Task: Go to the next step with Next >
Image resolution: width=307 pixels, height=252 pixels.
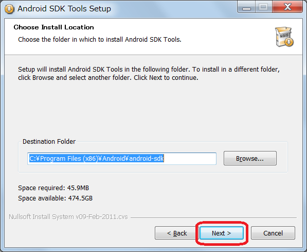Action: [x=222, y=233]
